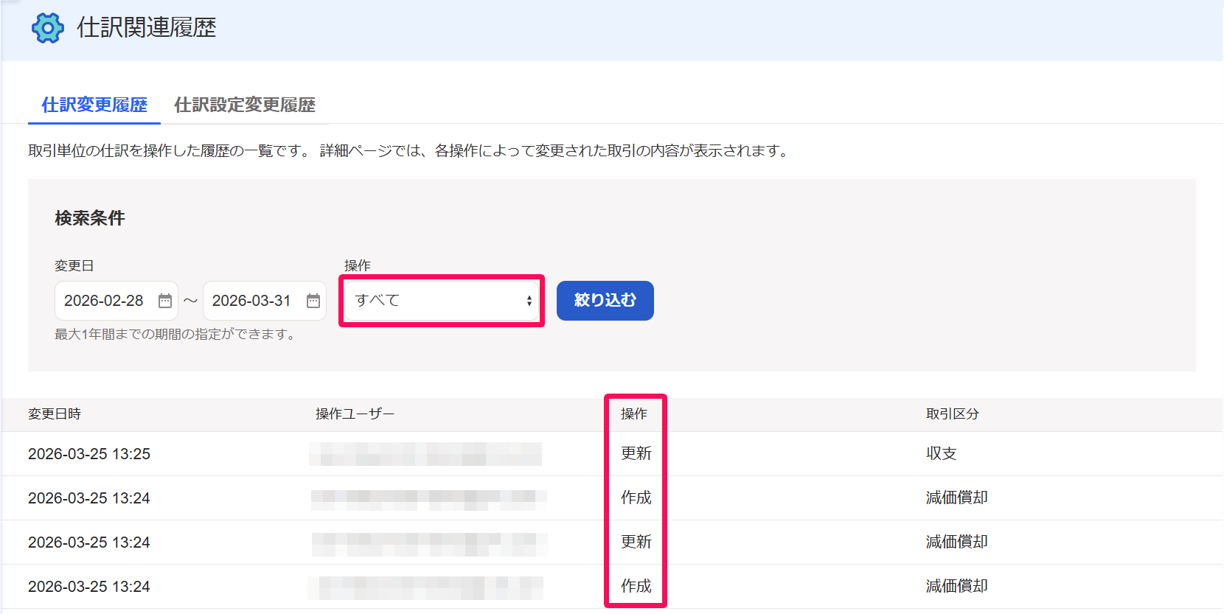The width and height of the screenshot is (1224, 614).
Task: Switch to 仕訳設定変更履歴 tab
Action: (x=245, y=105)
